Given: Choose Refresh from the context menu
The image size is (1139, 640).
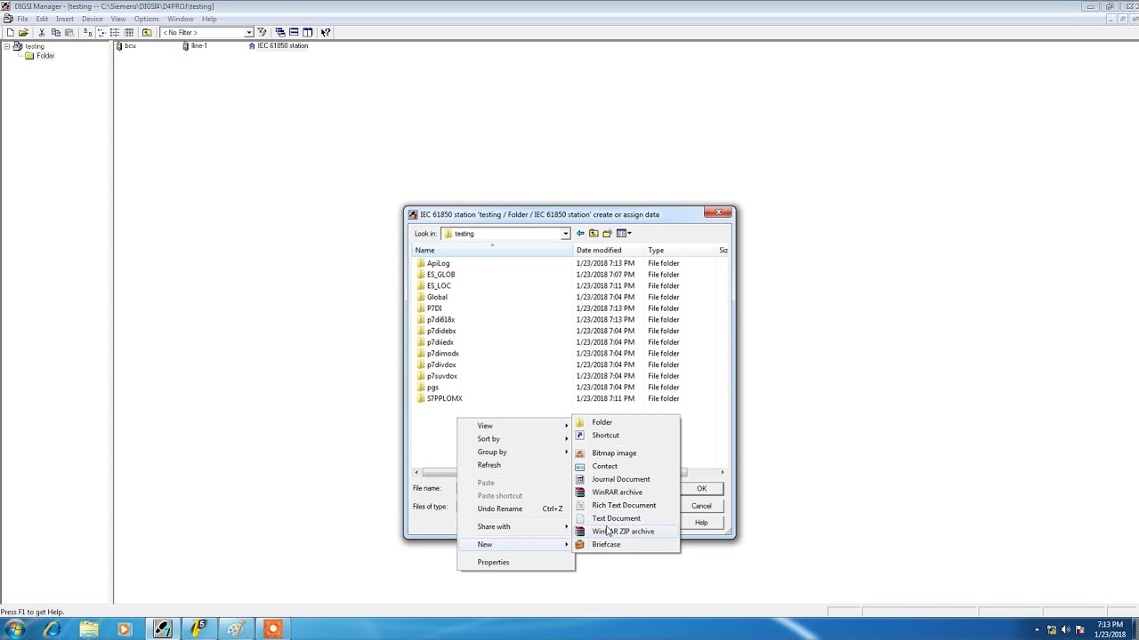Looking at the screenshot, I should click(x=516, y=465).
